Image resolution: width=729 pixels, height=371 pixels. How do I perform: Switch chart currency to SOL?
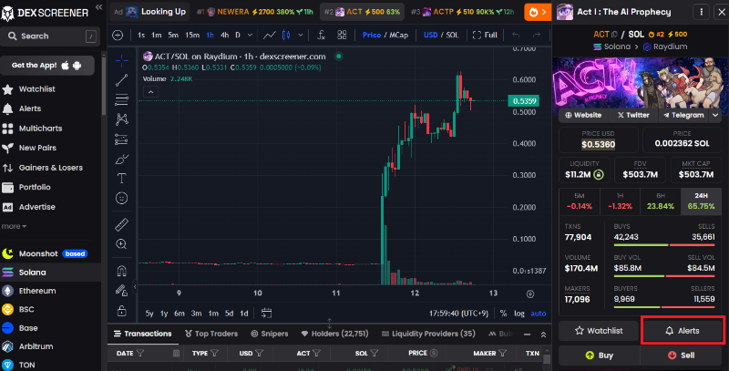point(452,35)
